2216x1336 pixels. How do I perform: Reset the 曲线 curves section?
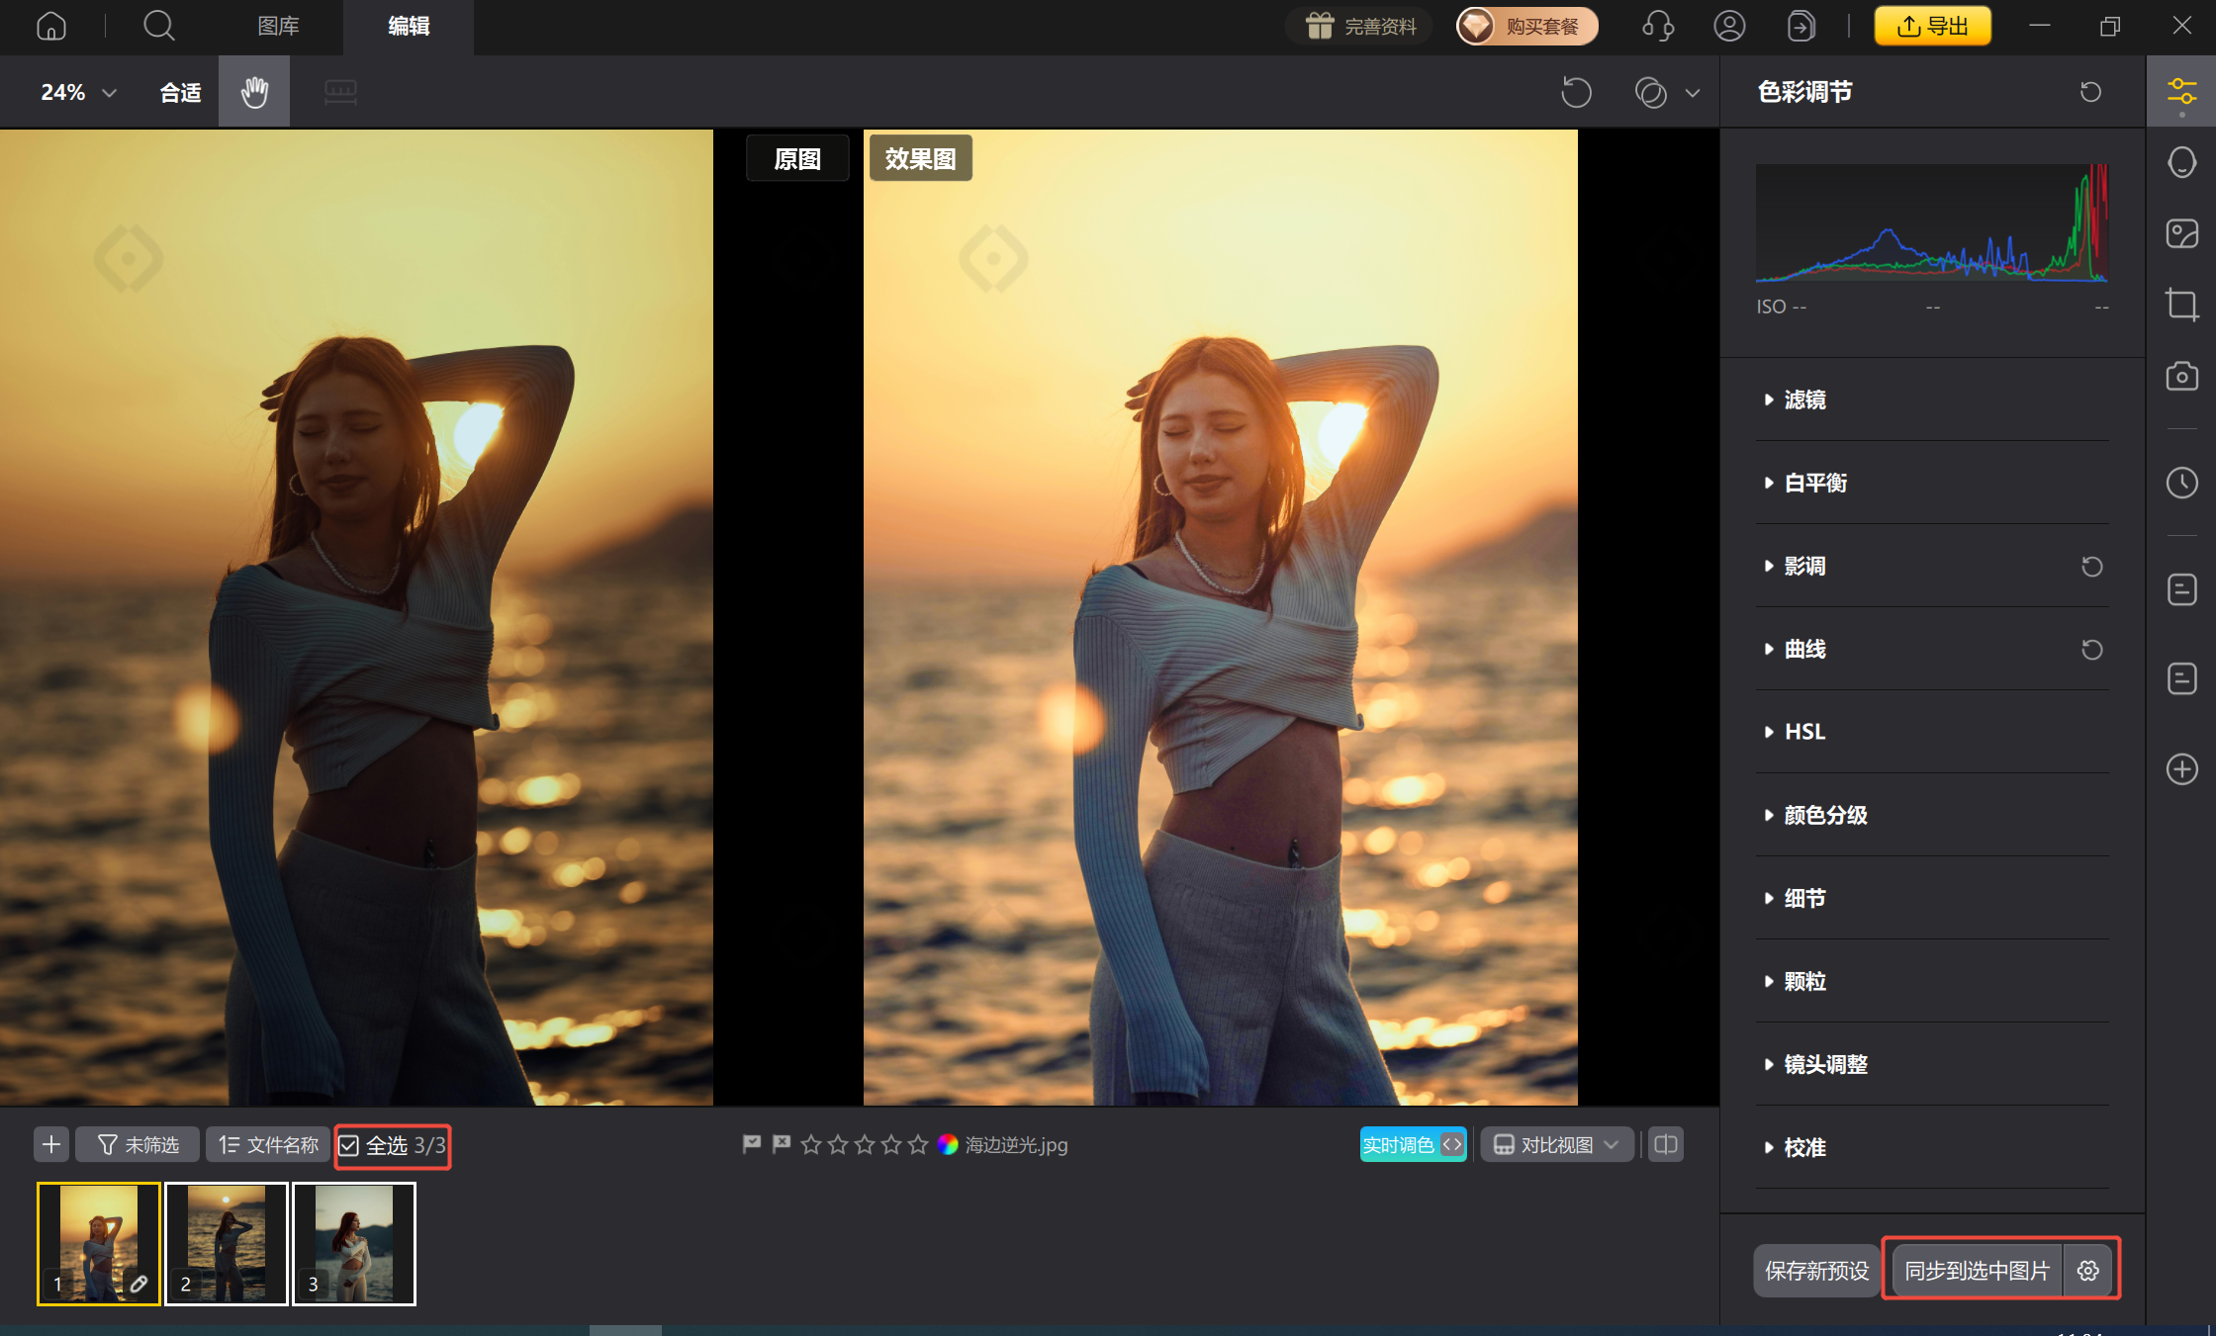[2091, 650]
